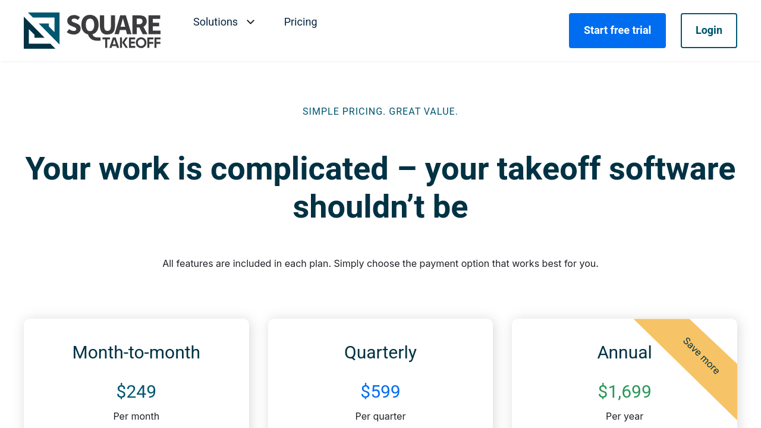Click the Login button

[x=709, y=30]
